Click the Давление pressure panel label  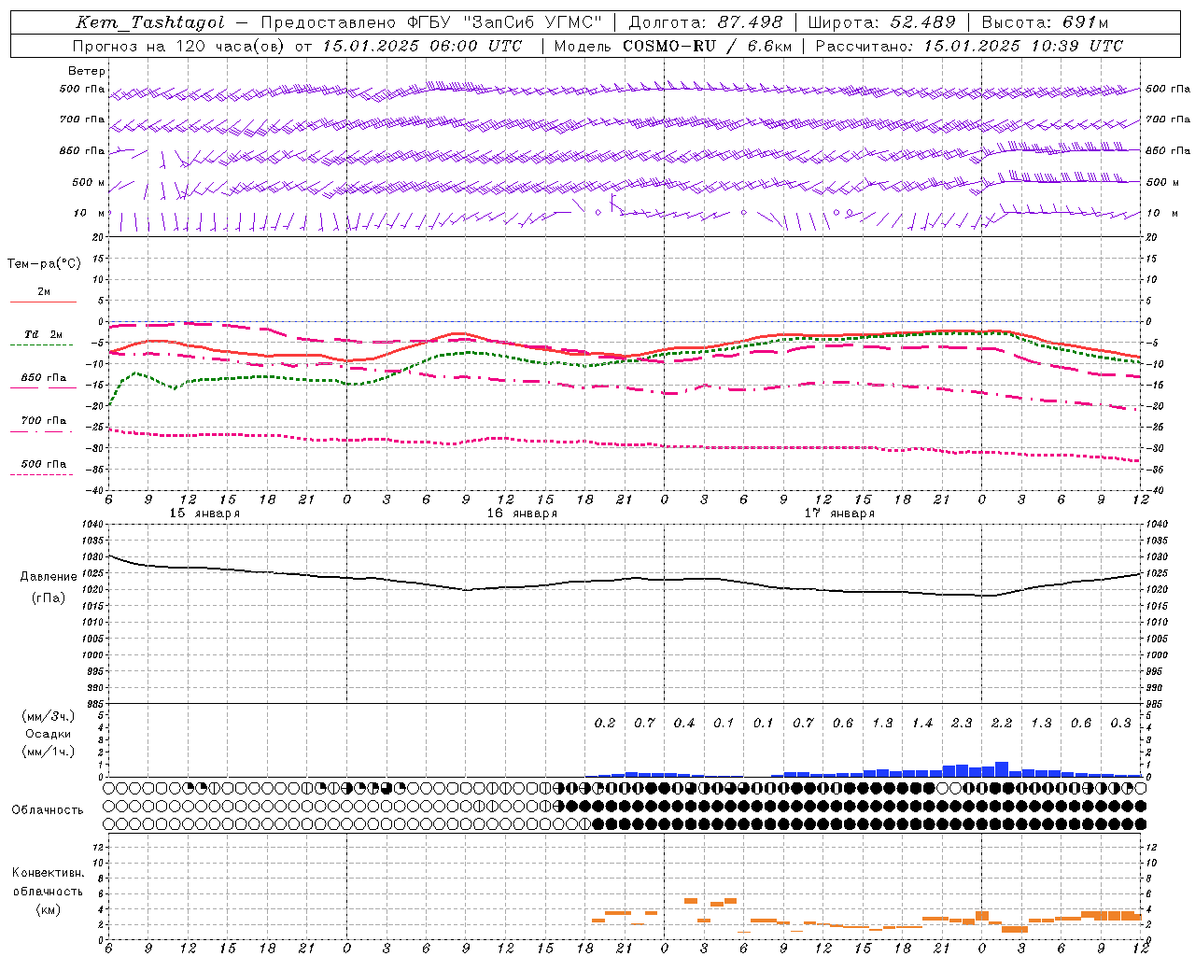[x=49, y=577]
